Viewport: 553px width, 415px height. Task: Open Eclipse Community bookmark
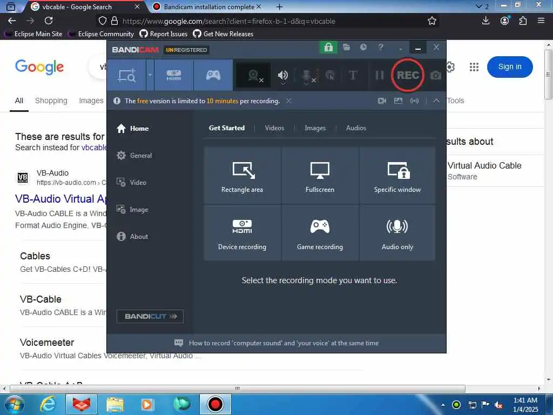point(102,34)
